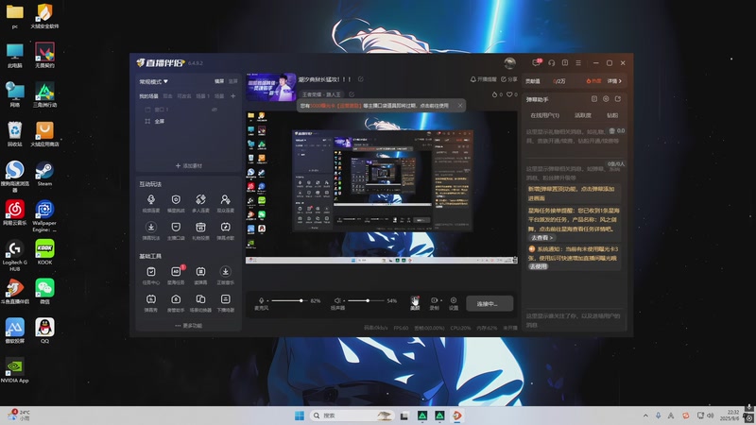
Task: Open the 弹幕秀 tool
Action: coord(151,302)
